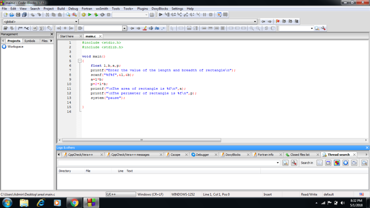
Task: Toggle search in project files
Action: tap(337, 163)
